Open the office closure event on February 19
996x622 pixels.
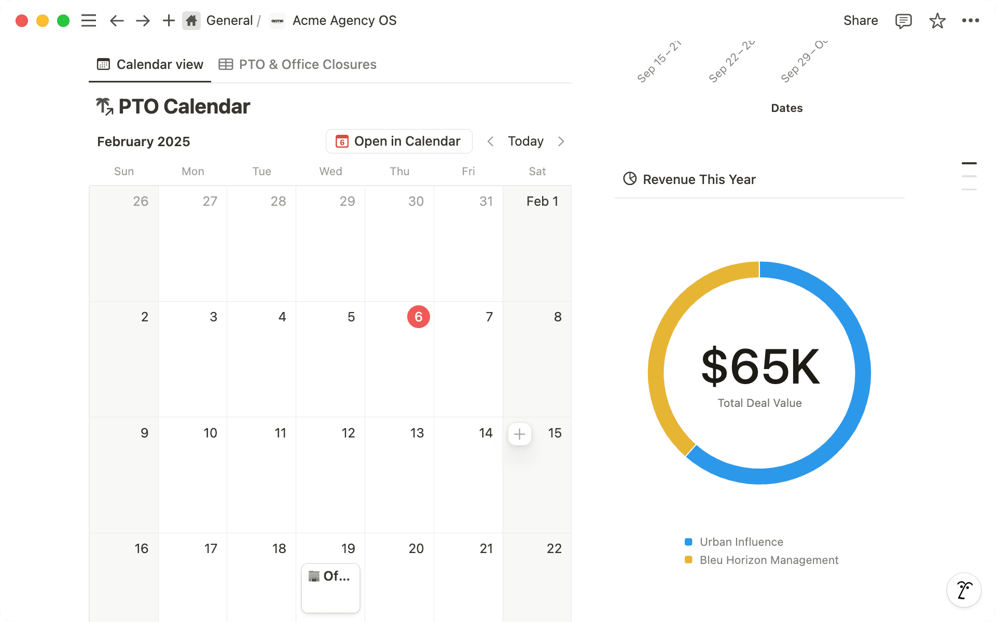330,588
